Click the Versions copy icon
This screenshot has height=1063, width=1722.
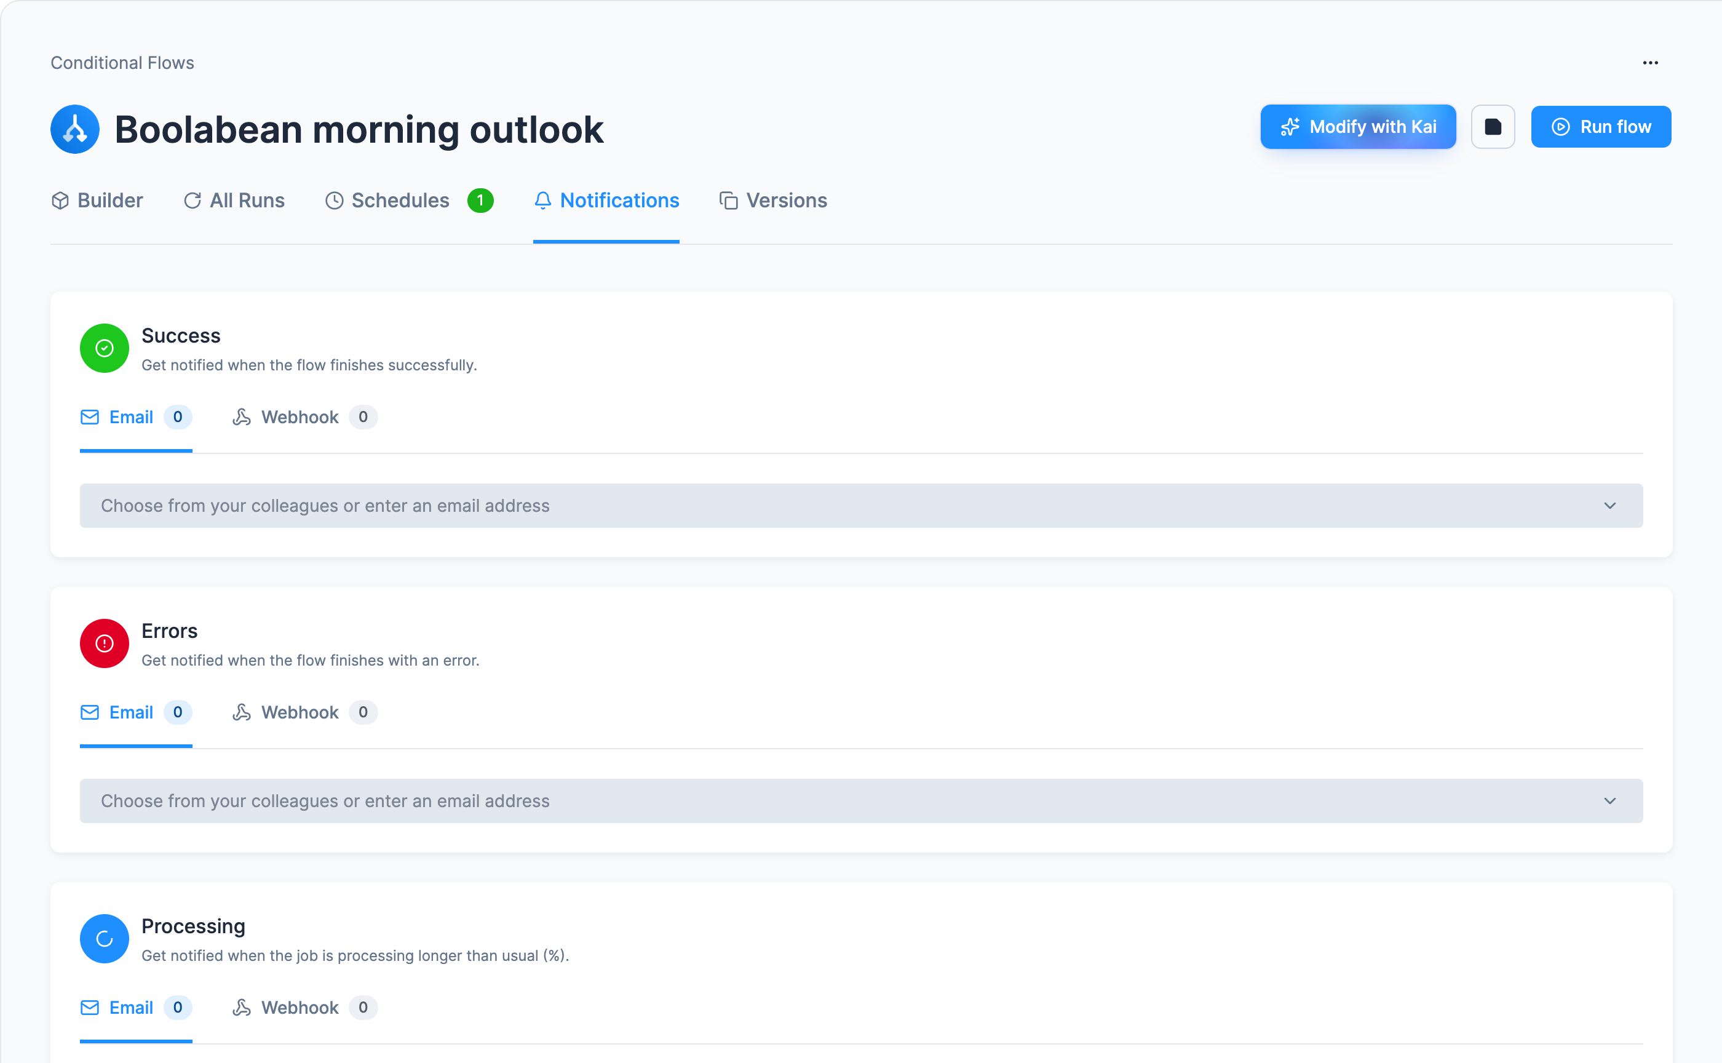(x=729, y=201)
